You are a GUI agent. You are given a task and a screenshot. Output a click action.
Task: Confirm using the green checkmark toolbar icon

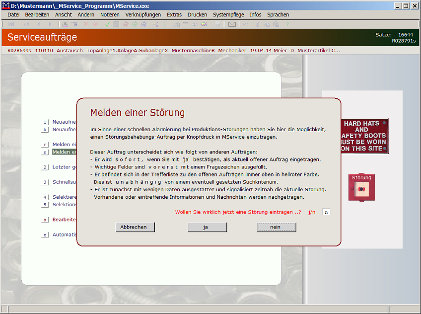click(x=108, y=24)
